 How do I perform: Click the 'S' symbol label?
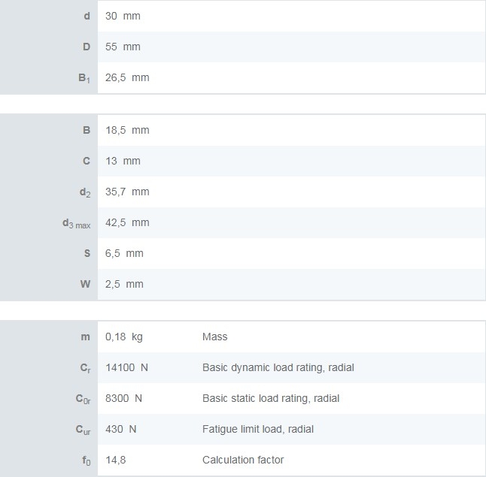(87, 253)
